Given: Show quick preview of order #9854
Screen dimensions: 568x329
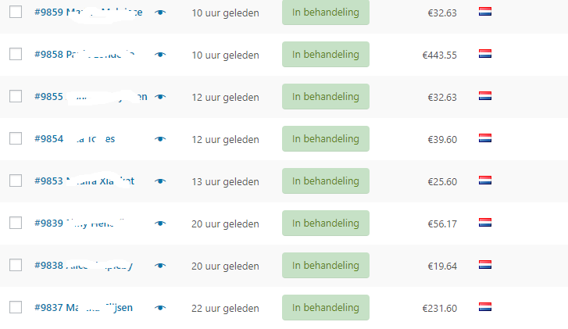Looking at the screenshot, I should click(160, 139).
